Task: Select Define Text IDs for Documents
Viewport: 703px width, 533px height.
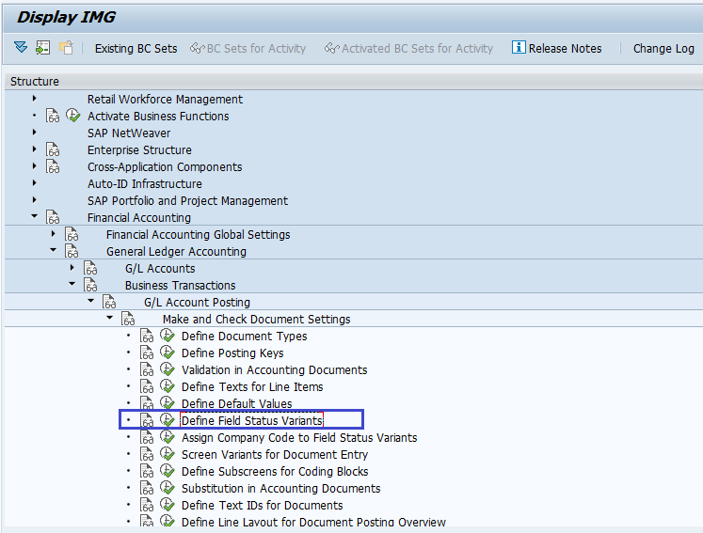Action: (x=262, y=505)
